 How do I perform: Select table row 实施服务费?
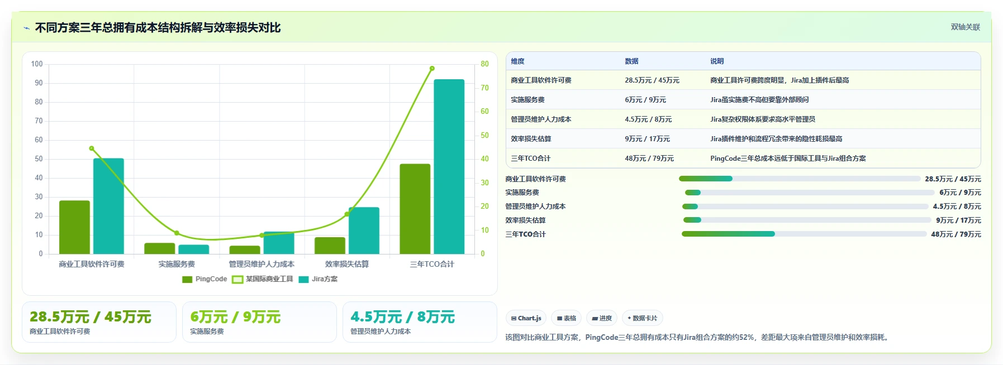pos(743,100)
